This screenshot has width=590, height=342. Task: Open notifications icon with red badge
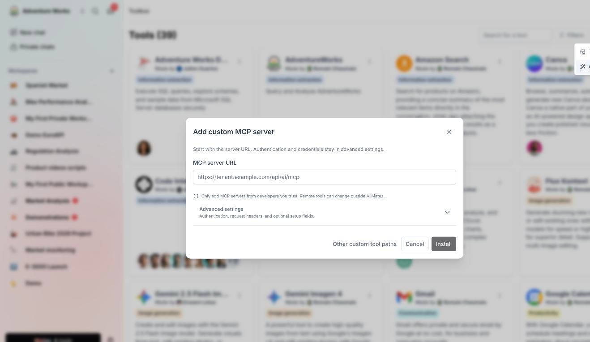111,10
